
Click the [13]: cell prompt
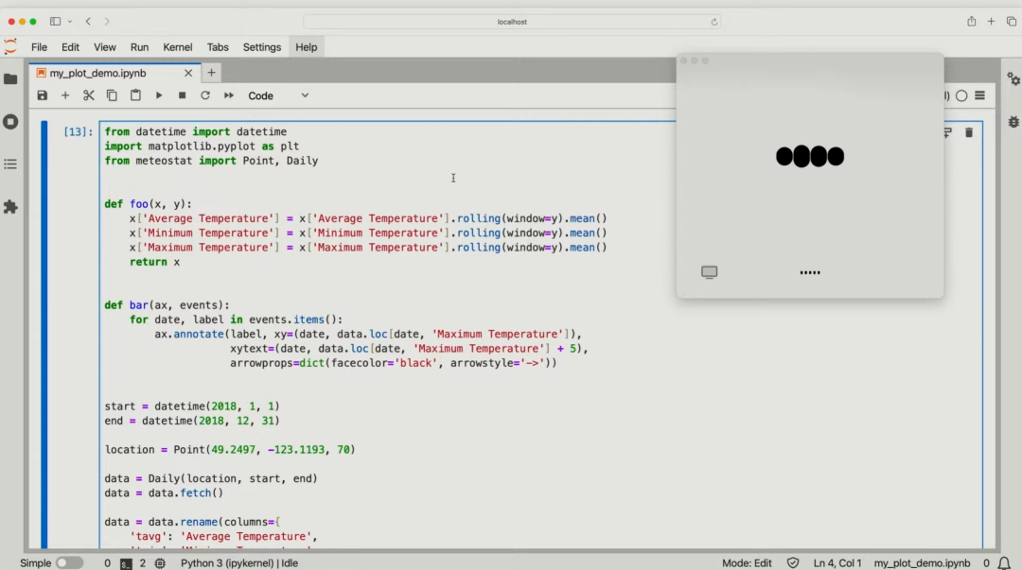79,131
